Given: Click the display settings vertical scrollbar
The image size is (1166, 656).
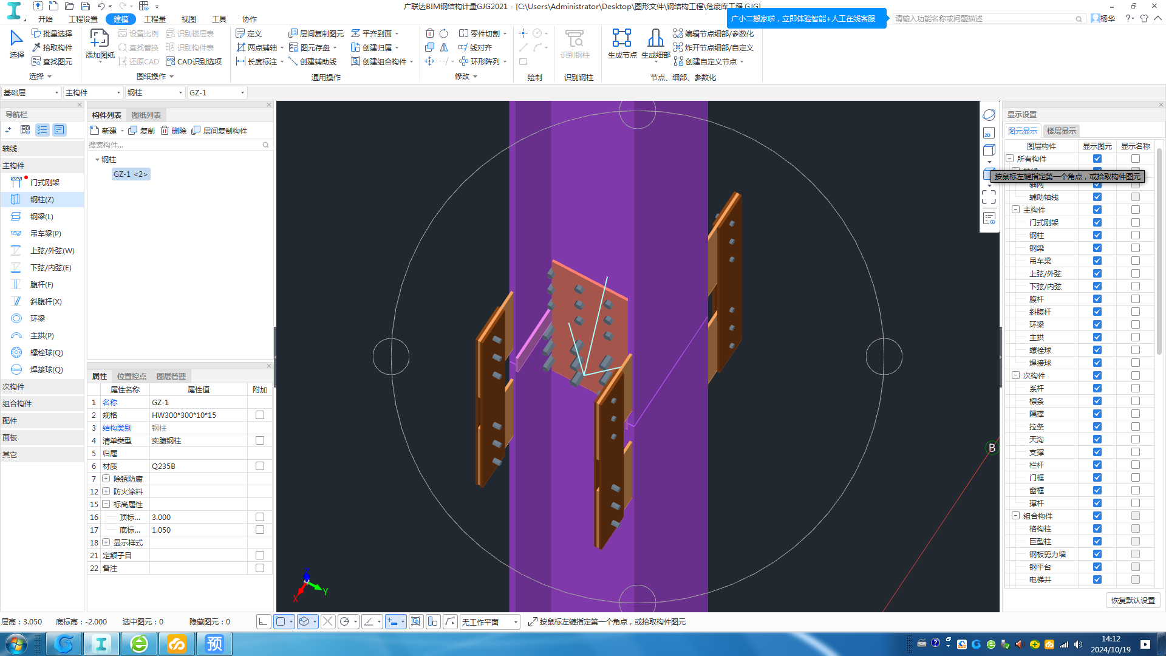Looking at the screenshot, I should coord(1160,250).
